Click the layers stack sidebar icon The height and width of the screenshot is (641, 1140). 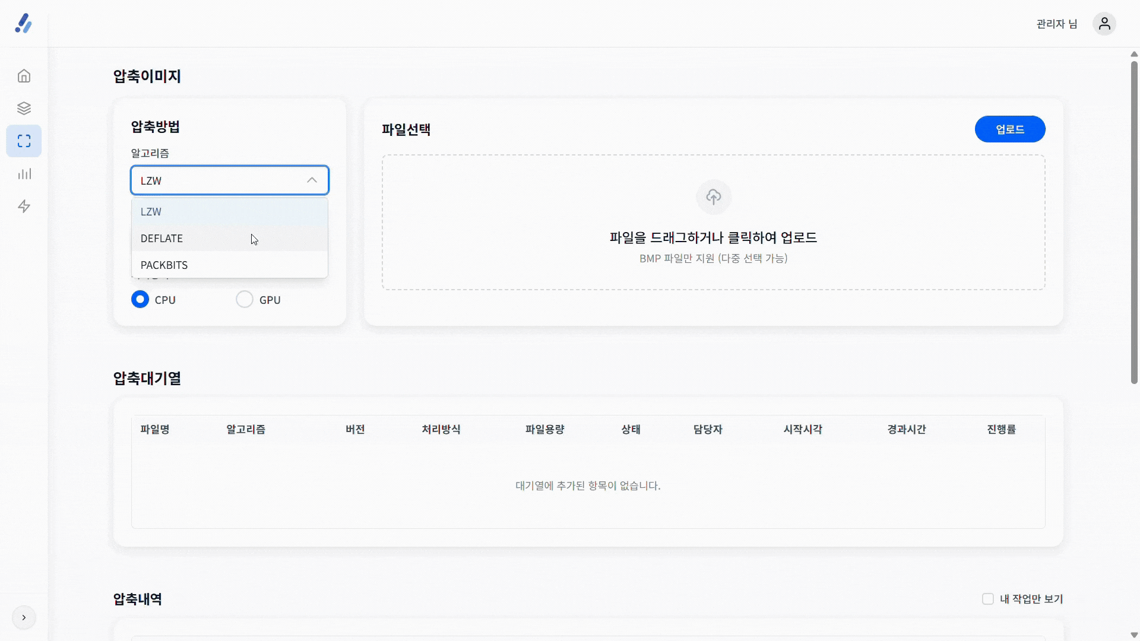[24, 109]
